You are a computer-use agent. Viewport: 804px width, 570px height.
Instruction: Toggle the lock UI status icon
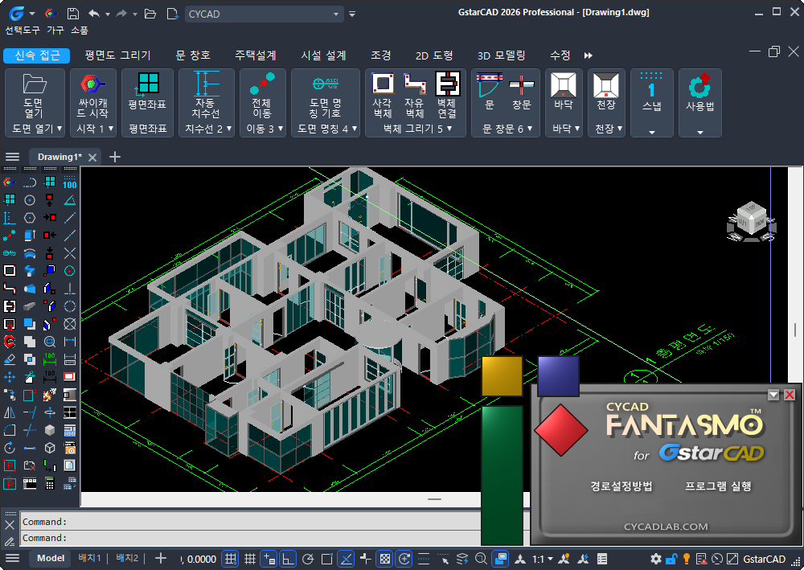[671, 559]
